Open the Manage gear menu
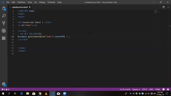Screen dimensions: 171x96 4,84
